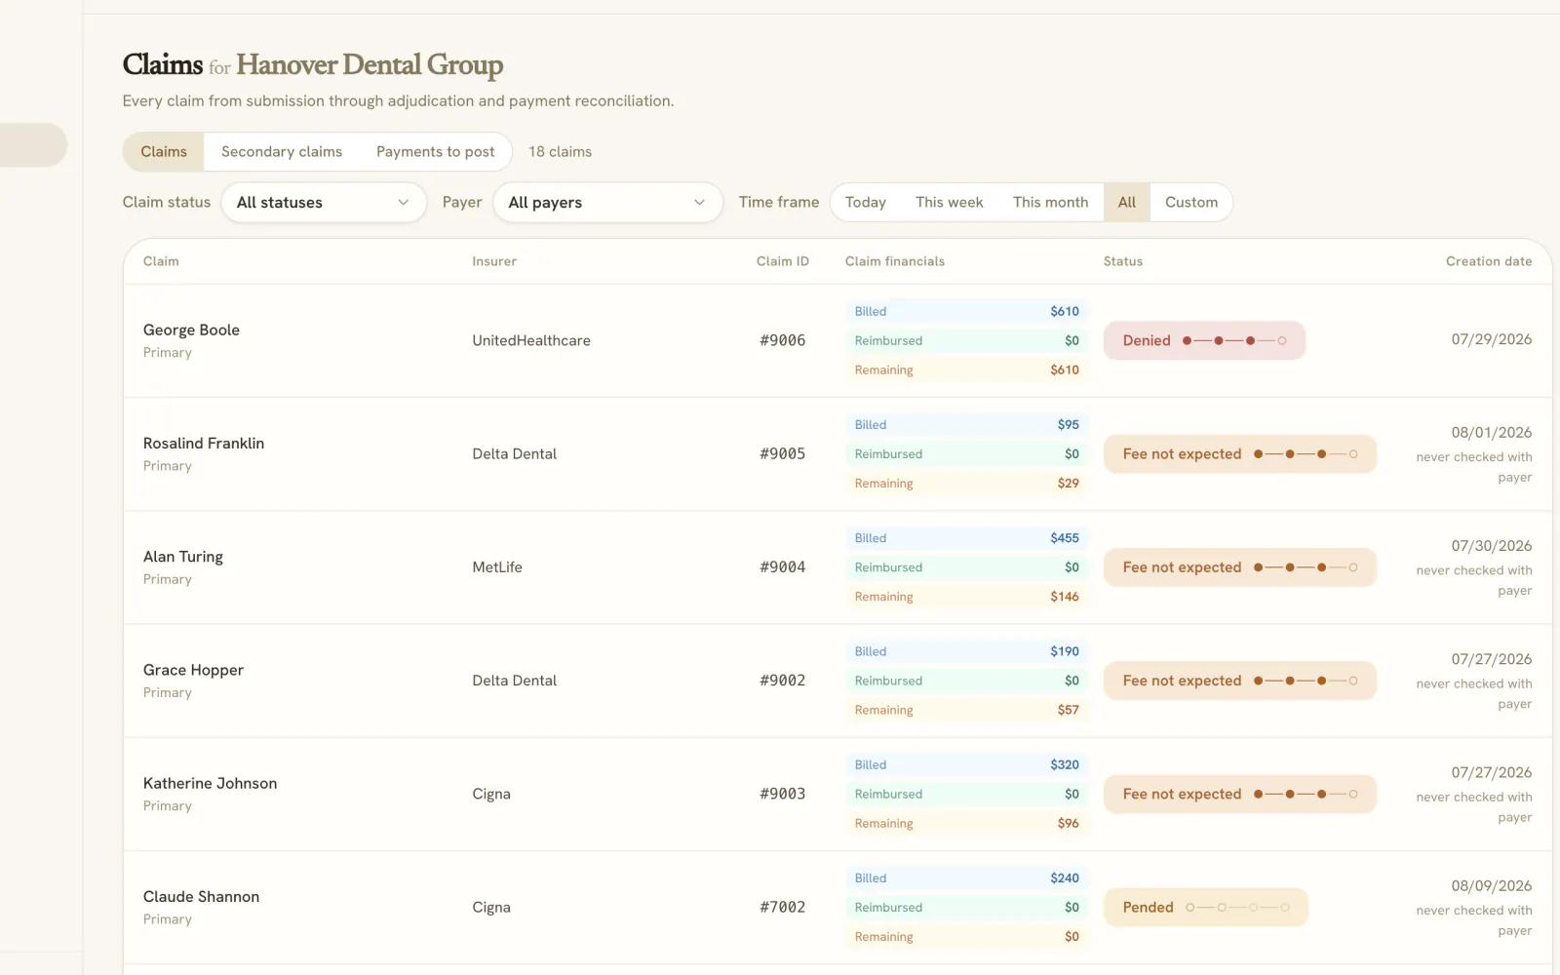Click MetLife insurer in Alan Turing row
The width and height of the screenshot is (1560, 975).
pos(497,567)
